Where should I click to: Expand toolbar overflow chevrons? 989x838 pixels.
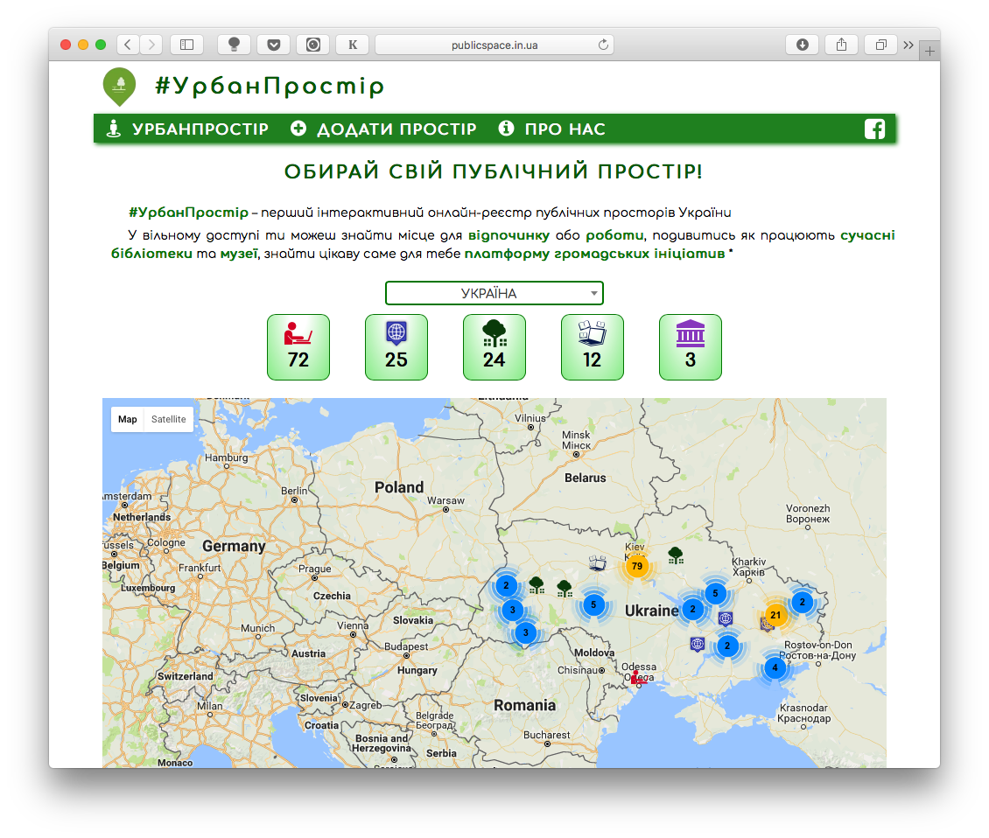908,45
